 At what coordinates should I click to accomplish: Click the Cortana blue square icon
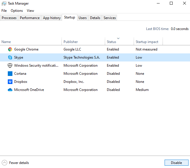pyautogui.click(x=10, y=74)
